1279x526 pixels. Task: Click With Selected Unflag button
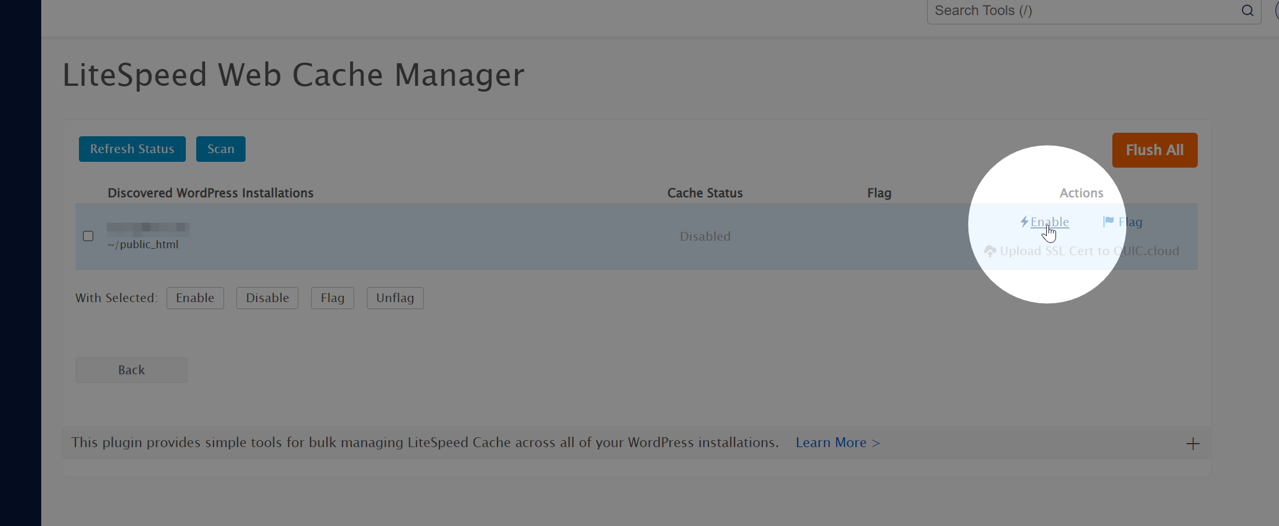395,298
